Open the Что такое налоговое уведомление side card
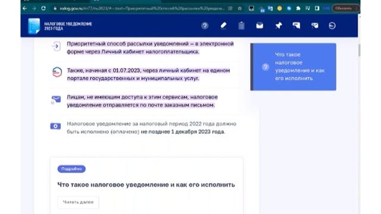The image size is (381, 214). click(293, 67)
